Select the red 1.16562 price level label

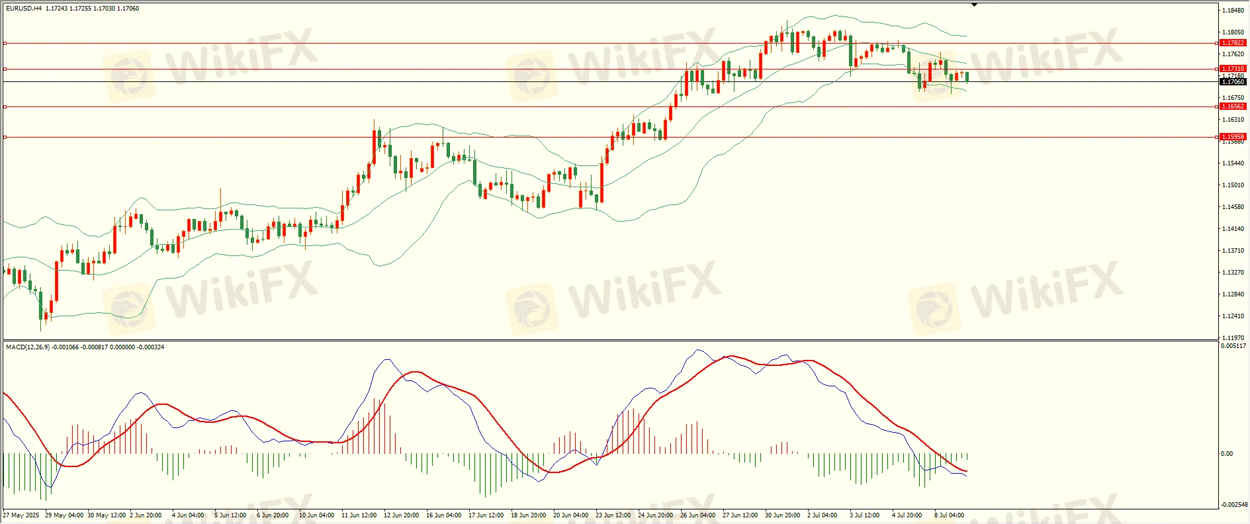click(x=1233, y=107)
